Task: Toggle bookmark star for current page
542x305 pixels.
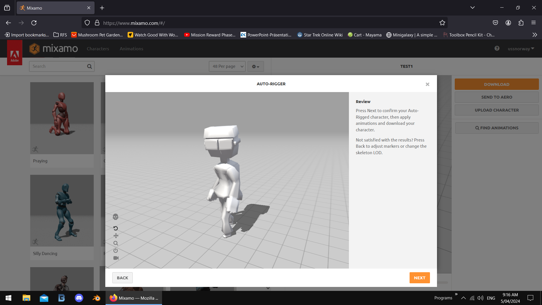Action: pyautogui.click(x=442, y=23)
